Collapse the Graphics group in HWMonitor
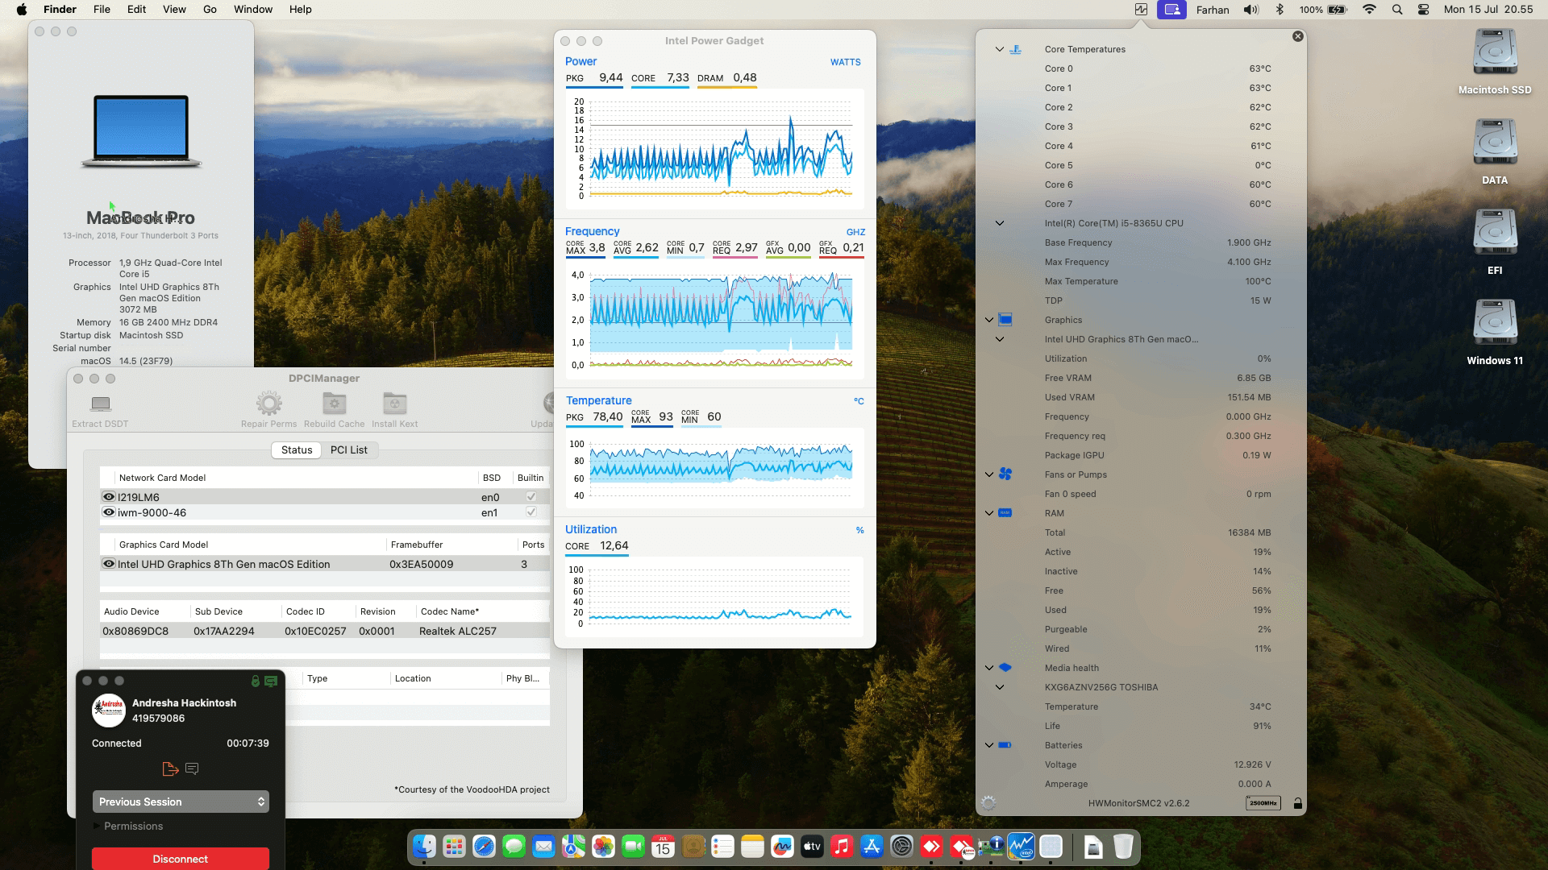This screenshot has width=1548, height=870. tap(989, 320)
